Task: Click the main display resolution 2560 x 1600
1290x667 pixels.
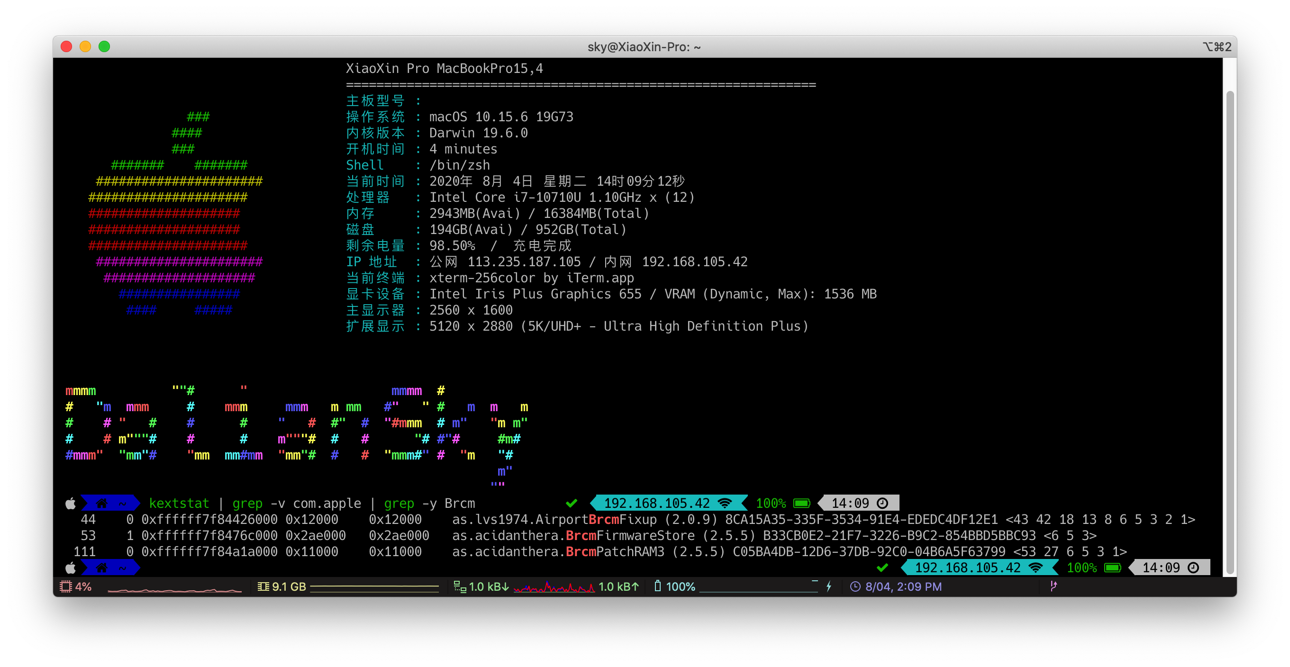Action: [x=471, y=310]
